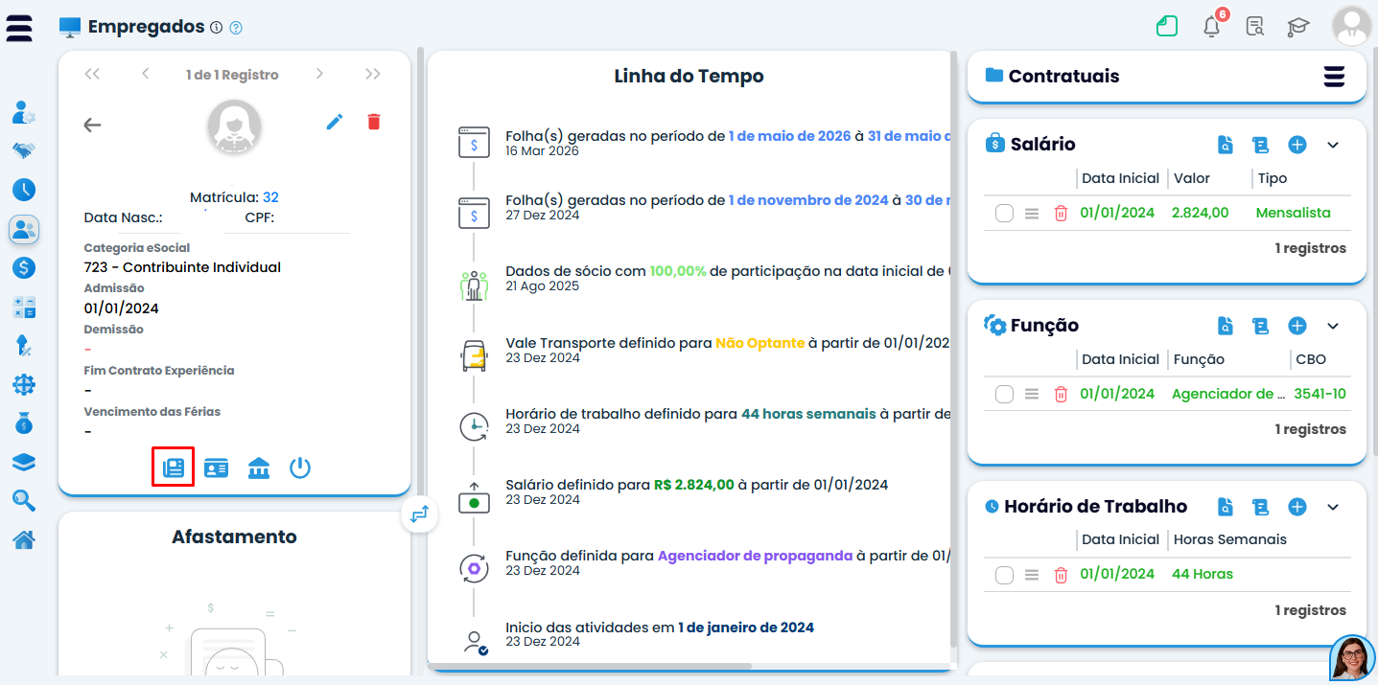Delete the Salário row 2.824,00 via trash icon
Viewport: 1378px width, 685px height.
(1061, 214)
